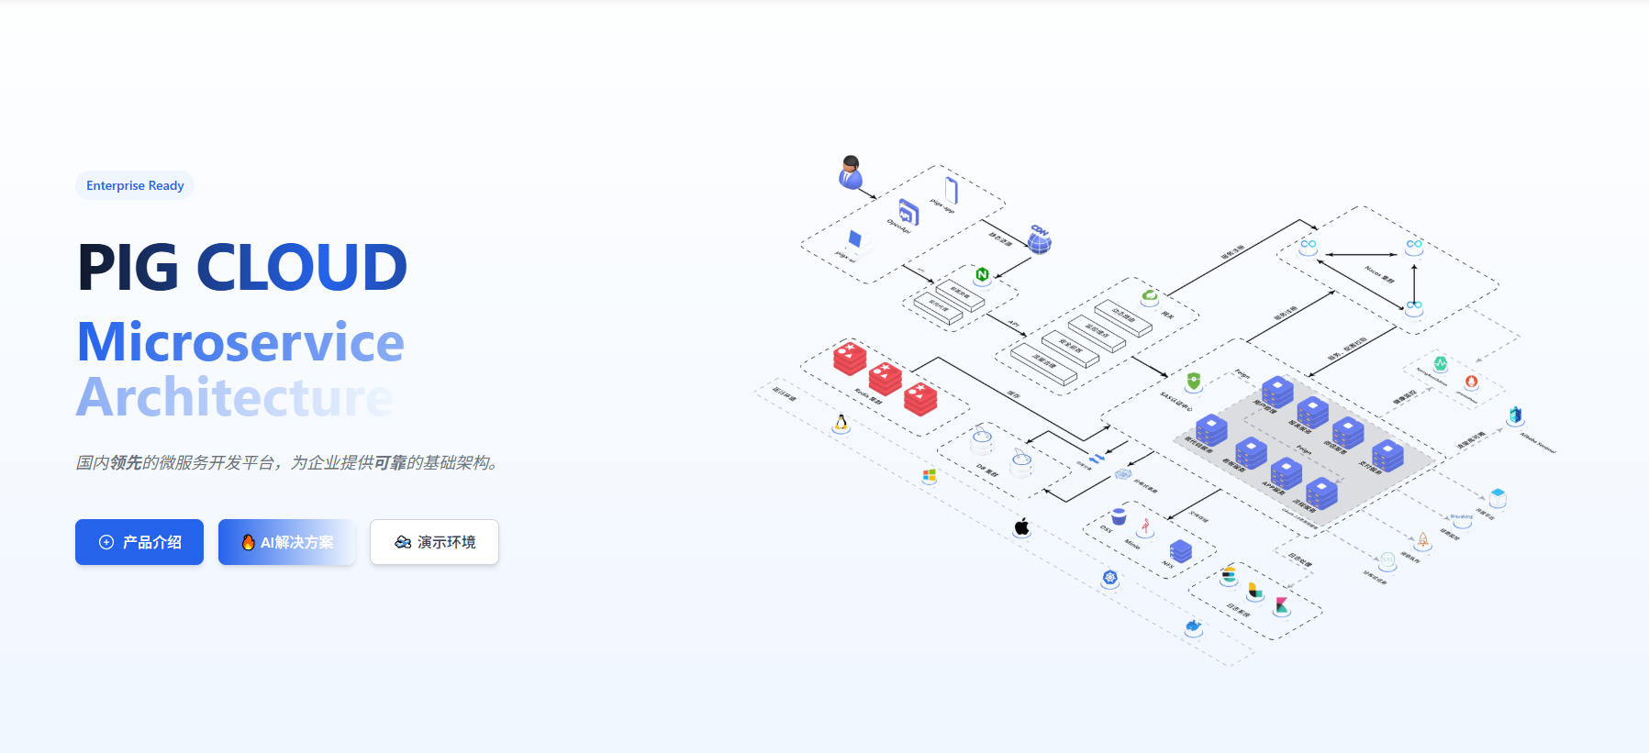Click the green Spring gateway icon

pos(1149,295)
